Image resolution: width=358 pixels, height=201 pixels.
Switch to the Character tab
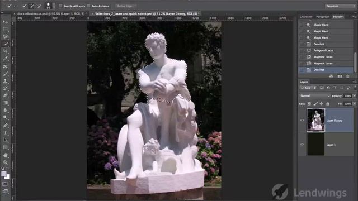306,17
